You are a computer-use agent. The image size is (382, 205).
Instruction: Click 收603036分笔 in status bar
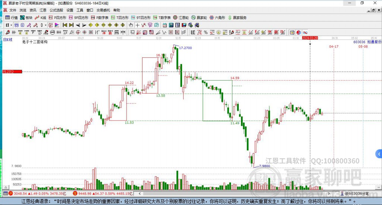[x=357, y=193]
